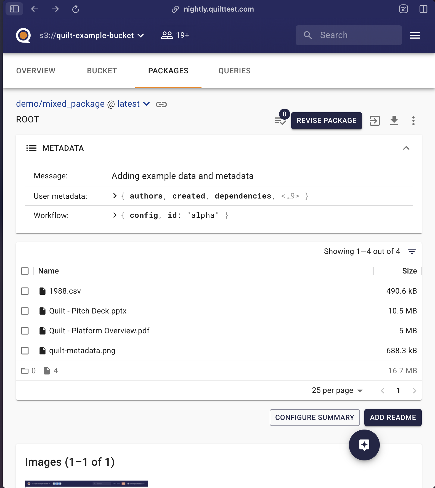
Task: Open the collaborators 19+ icon
Action: point(175,35)
